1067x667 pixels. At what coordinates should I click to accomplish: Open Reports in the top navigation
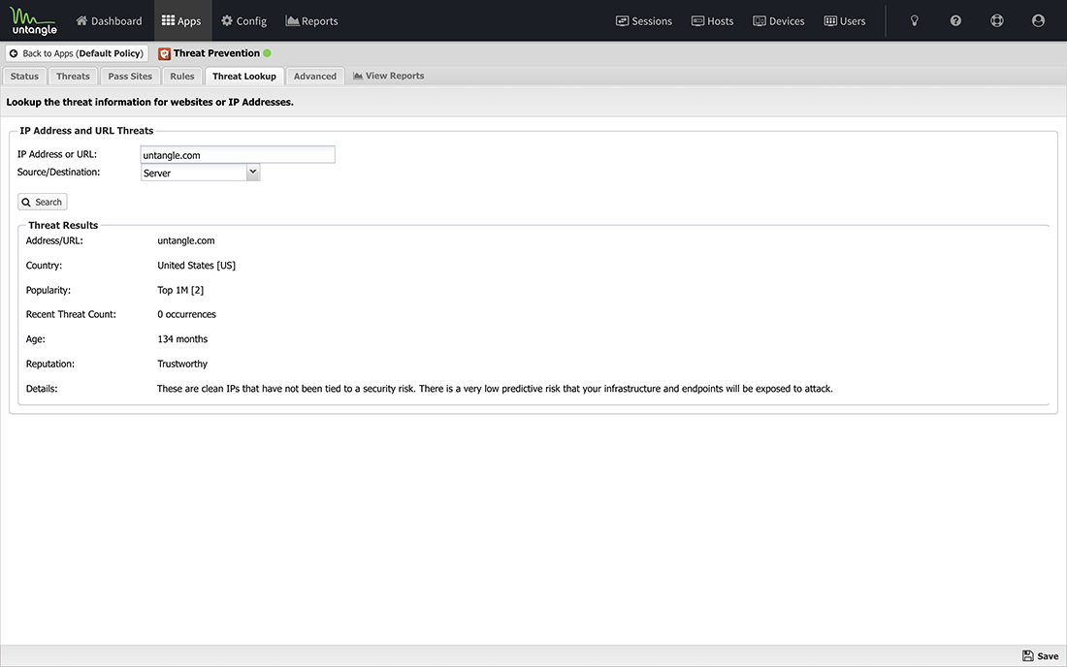[x=311, y=21]
